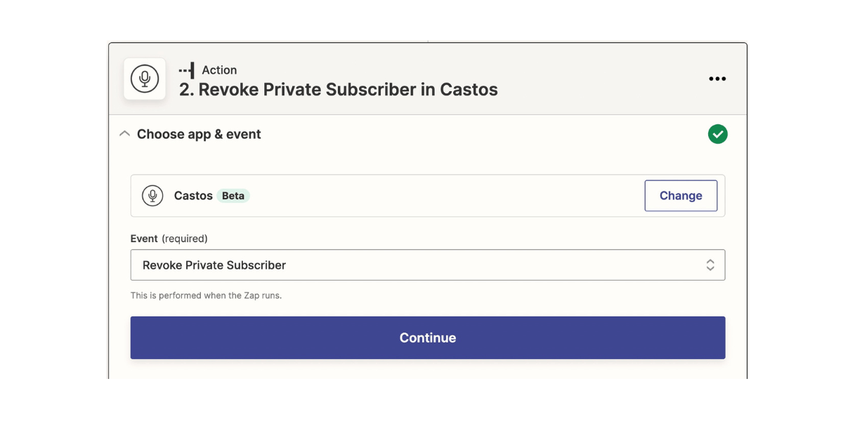The image size is (843, 421).
Task: Open the Revoke Private Subscriber event dropdown
Action: pos(421,265)
